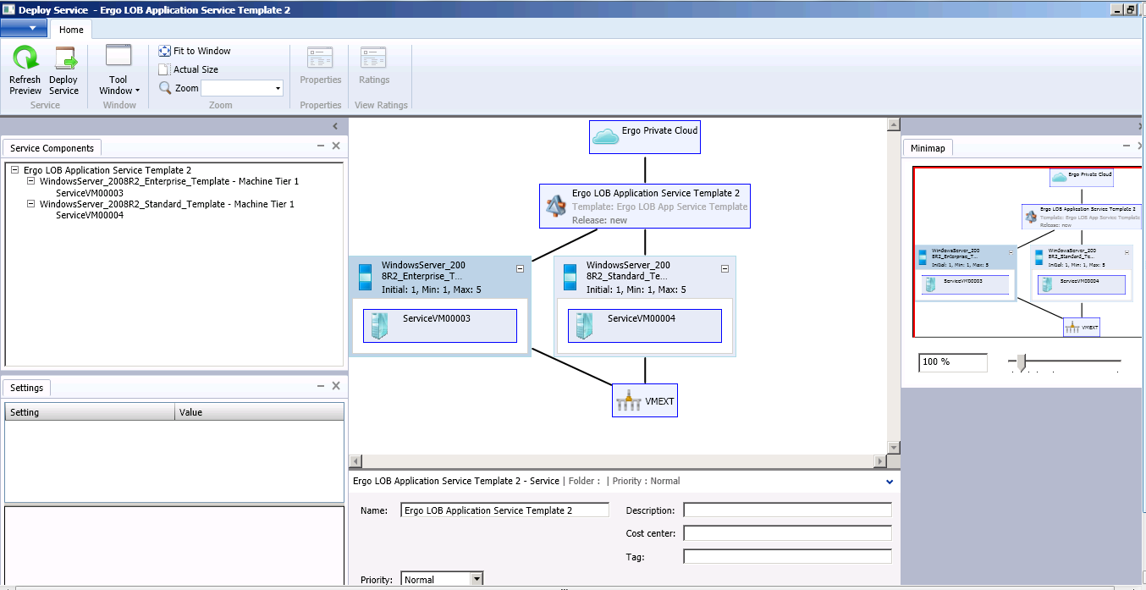Viewport: 1146px width, 590px height.
Task: Collapse the Standard template machine tier box
Action: pos(725,267)
